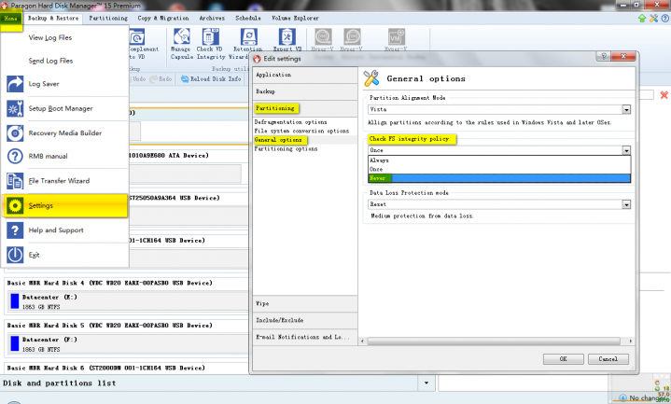The image size is (671, 404).
Task: Expand the Partition Alignment Mode dropdown
Action: [626, 109]
